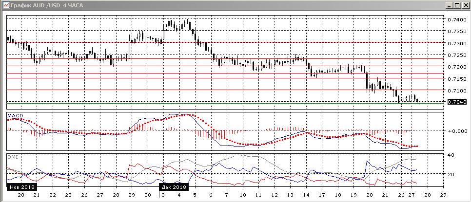Click the chart icon in the title bar
The image size is (471, 202).
pos(6,5)
